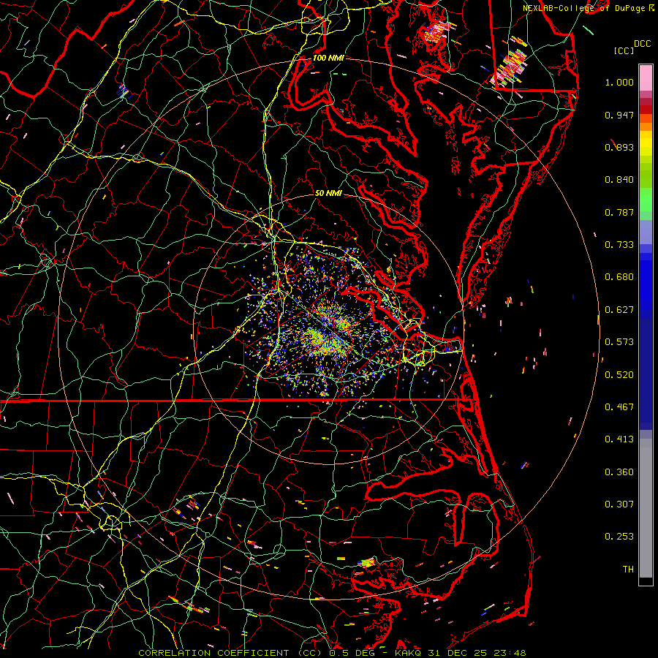Click the 0.573 scale value
The width and height of the screenshot is (658, 658).
tap(619, 342)
